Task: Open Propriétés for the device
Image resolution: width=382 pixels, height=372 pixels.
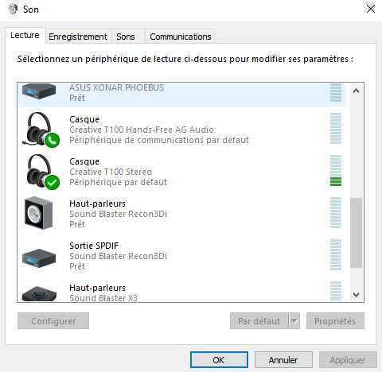Action: 335,321
